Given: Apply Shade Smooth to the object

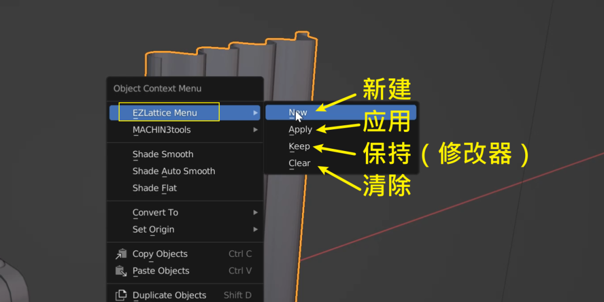Looking at the screenshot, I should point(185,154).
